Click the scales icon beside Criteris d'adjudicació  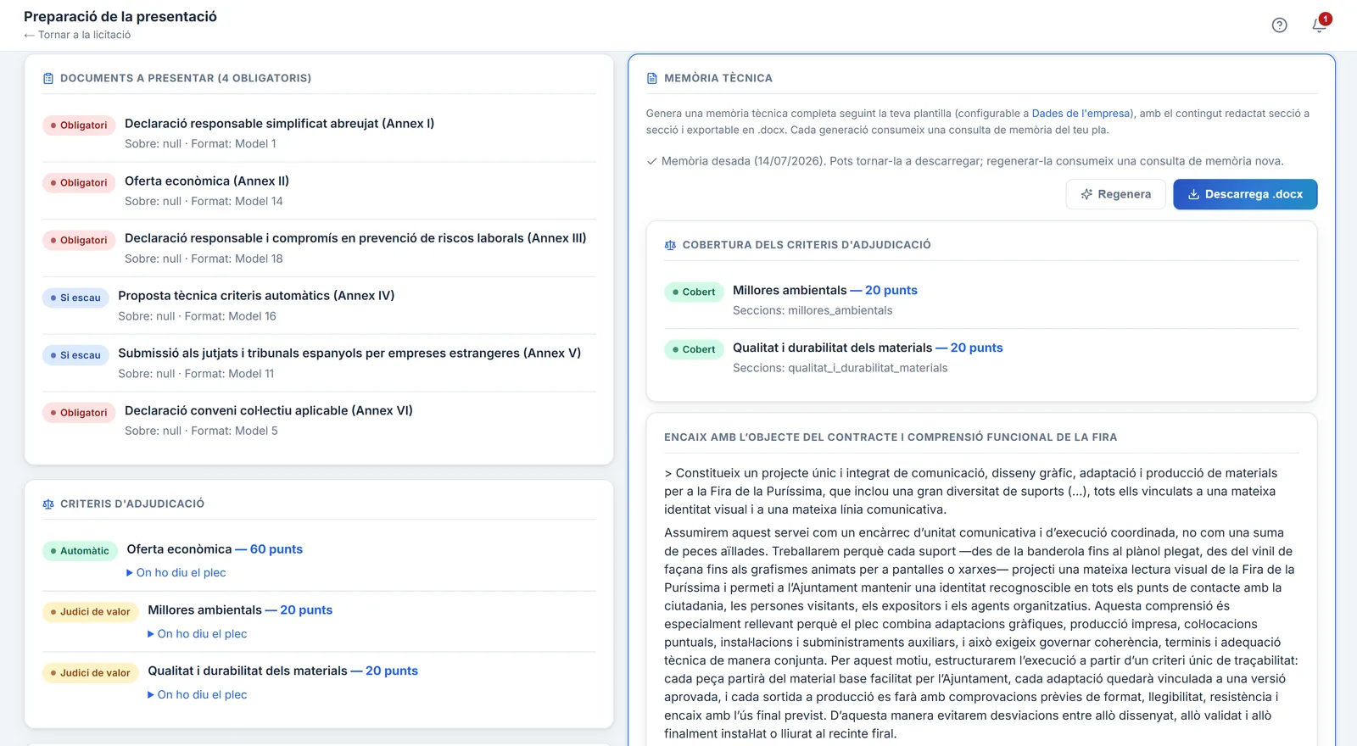[48, 504]
